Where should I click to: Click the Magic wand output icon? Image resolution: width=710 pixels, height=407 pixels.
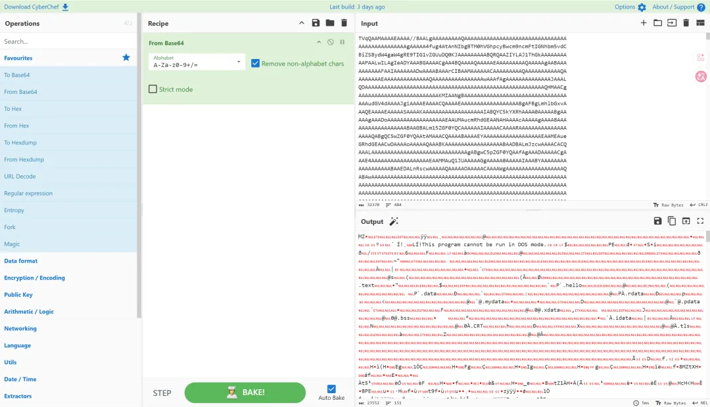(394, 221)
